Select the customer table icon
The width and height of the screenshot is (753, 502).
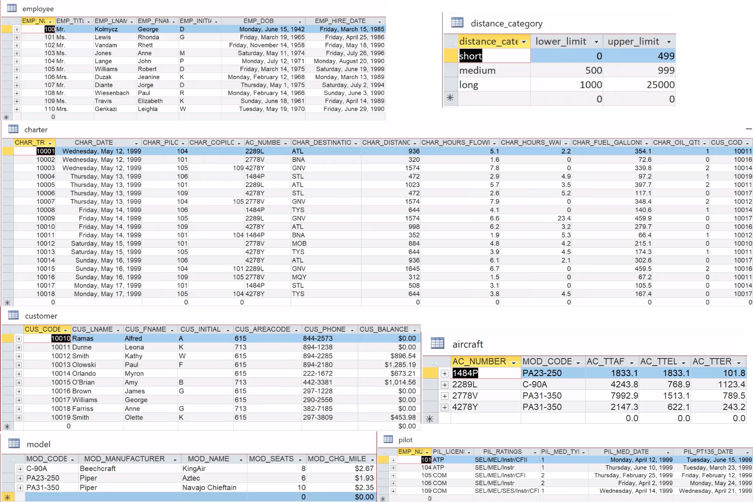coord(13,316)
